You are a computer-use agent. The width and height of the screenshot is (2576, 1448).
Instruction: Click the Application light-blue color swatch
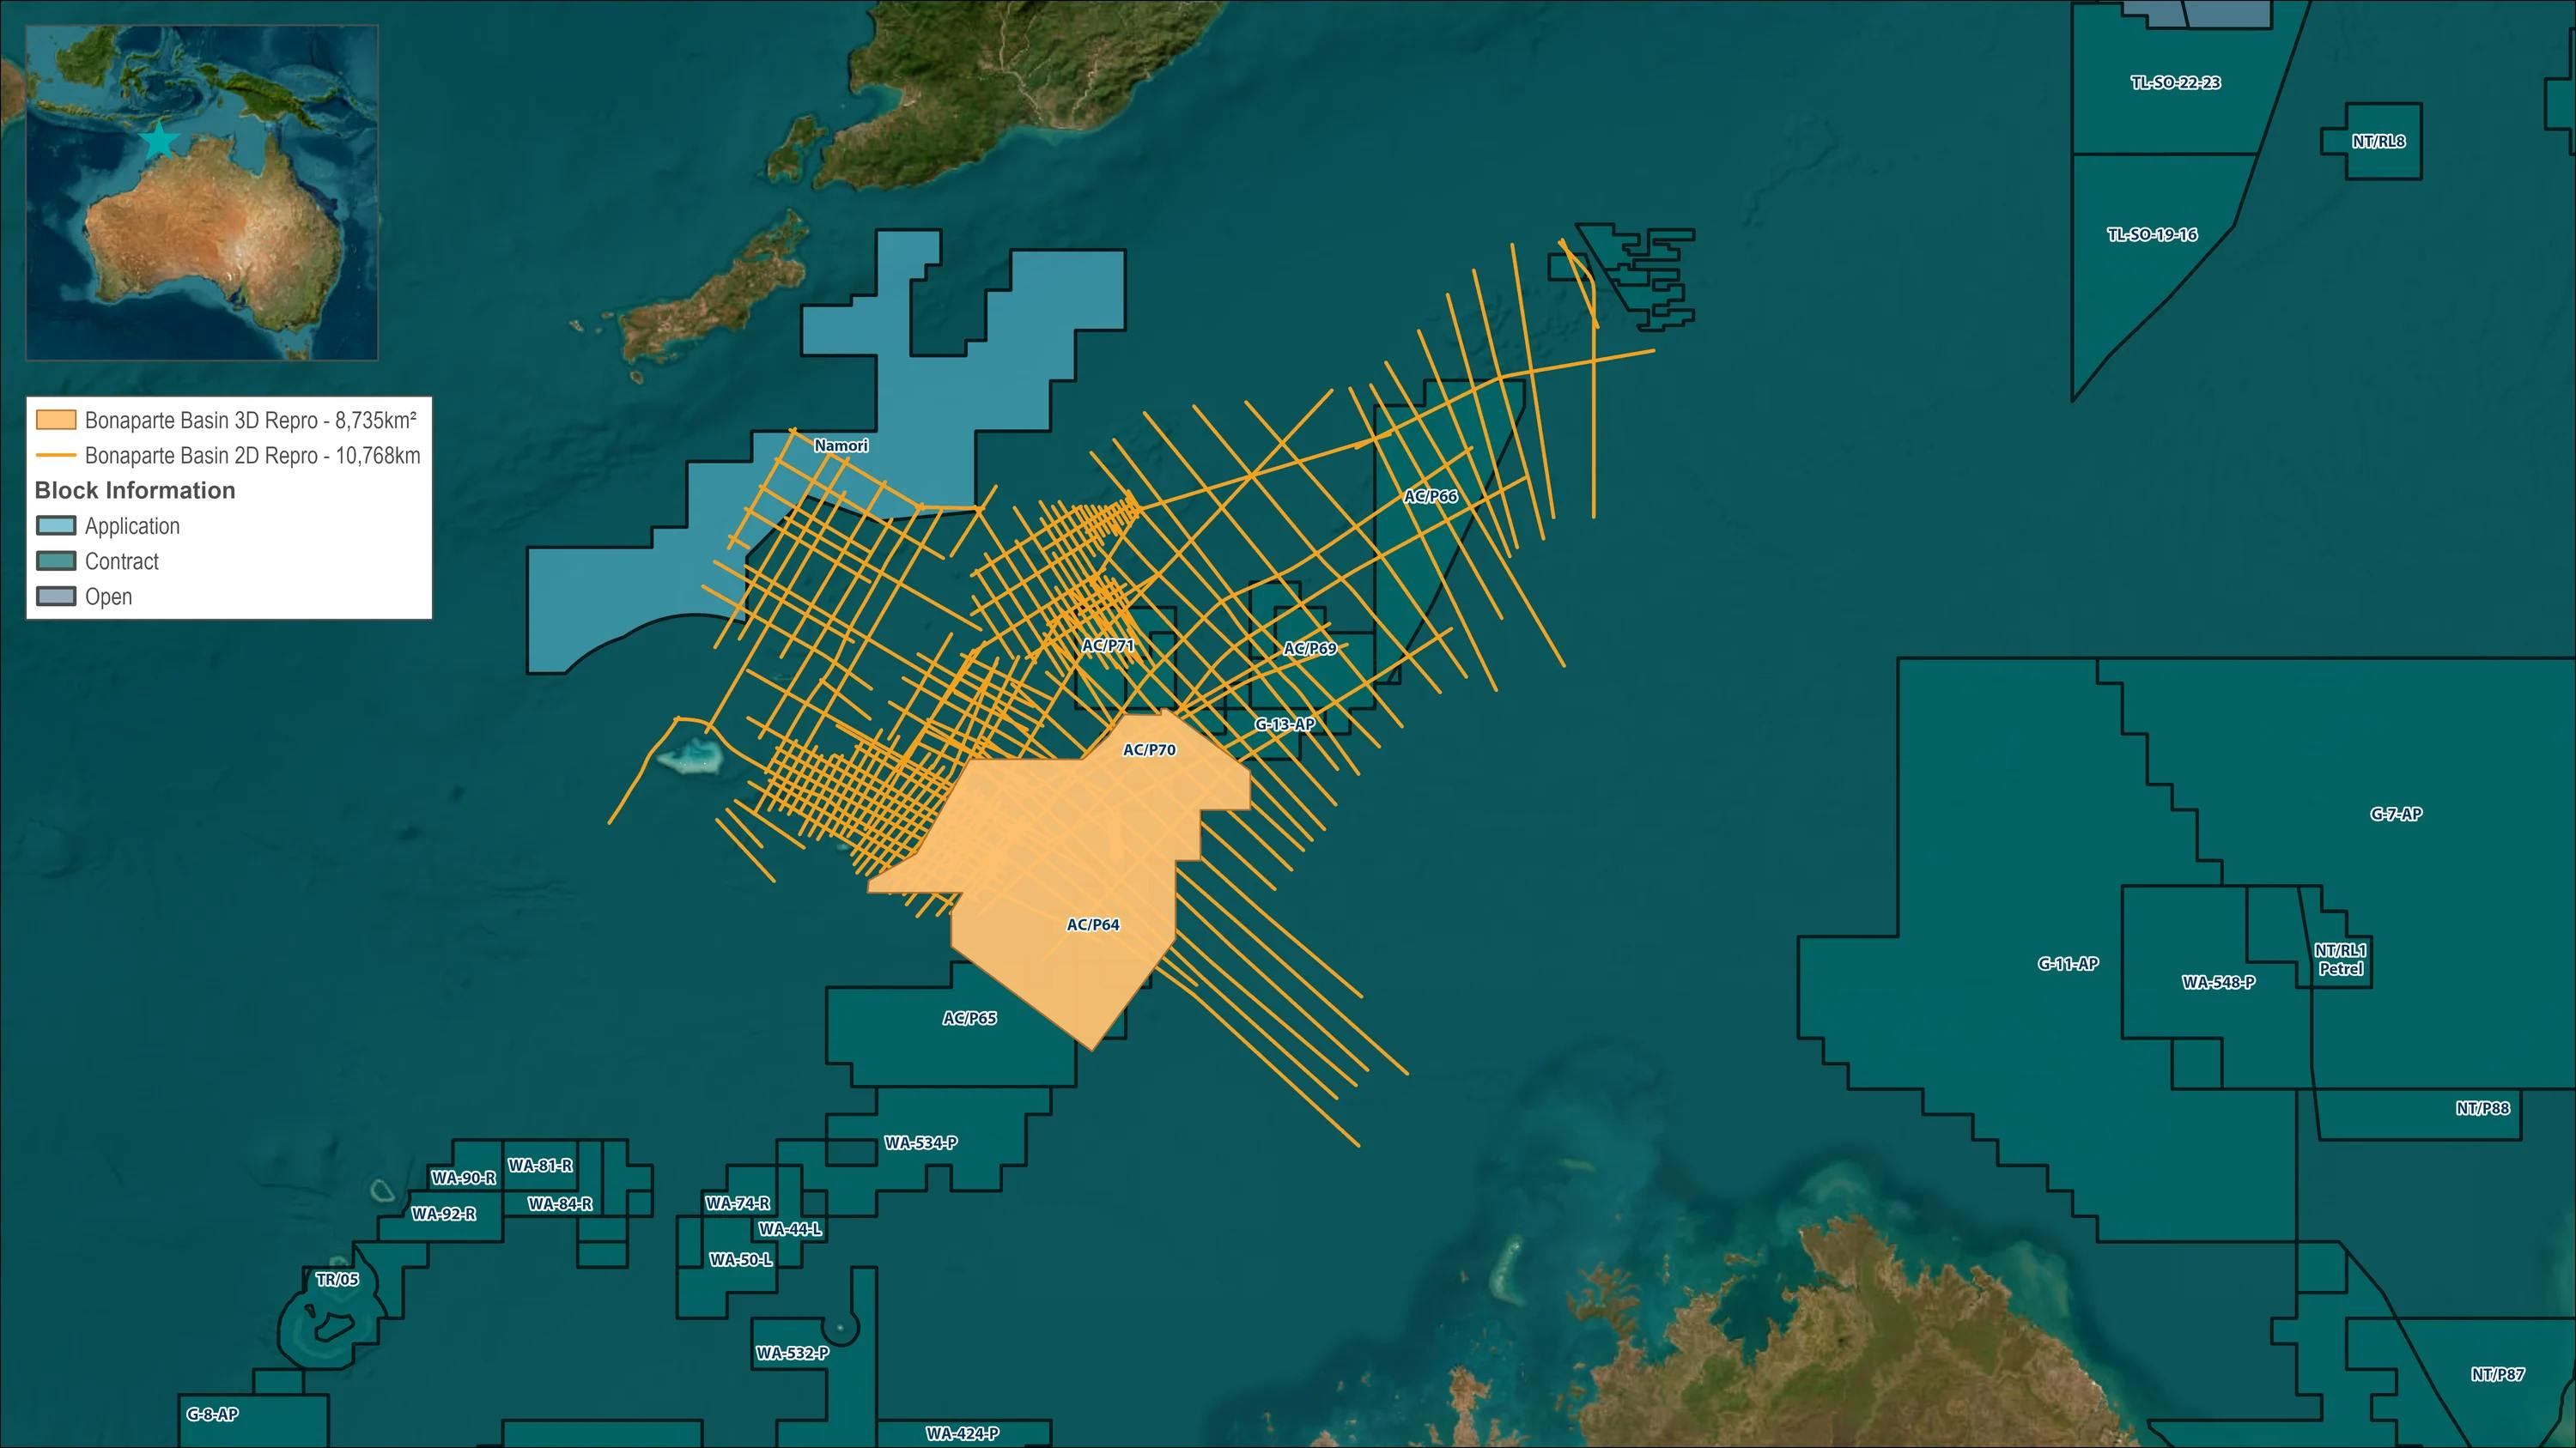(55, 525)
